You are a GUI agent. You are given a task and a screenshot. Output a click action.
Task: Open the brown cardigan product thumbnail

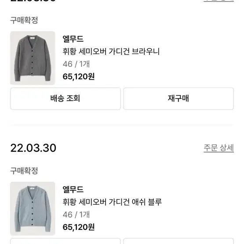point(33,58)
